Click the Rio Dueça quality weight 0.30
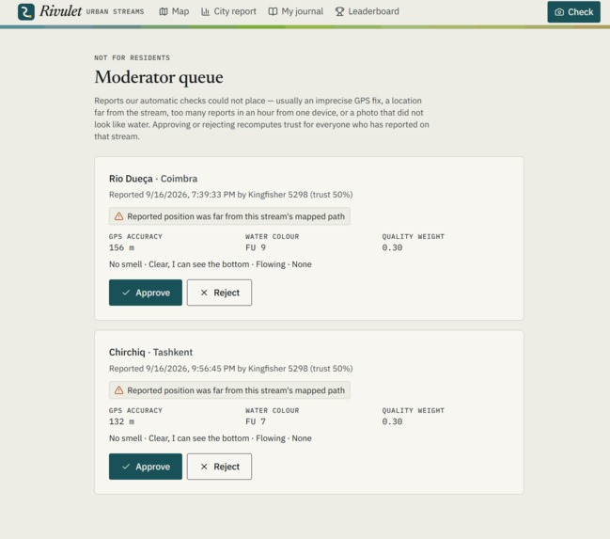Image resolution: width=610 pixels, height=539 pixels. coord(392,247)
